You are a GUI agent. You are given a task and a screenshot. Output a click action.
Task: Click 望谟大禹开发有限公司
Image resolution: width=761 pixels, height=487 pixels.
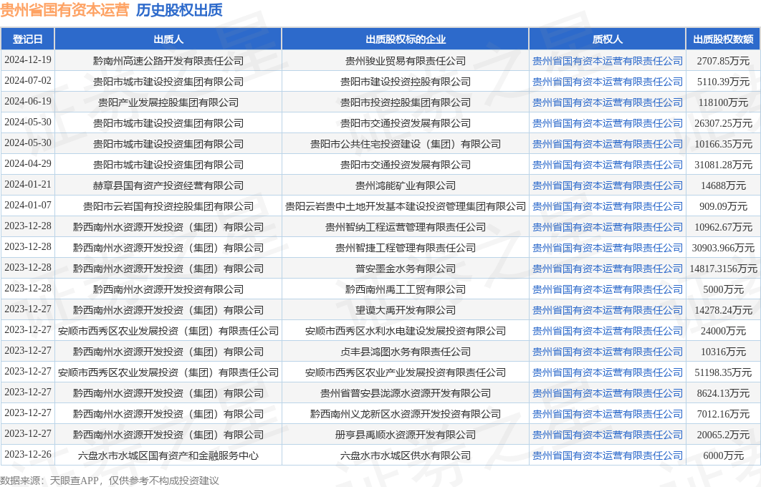pos(406,310)
